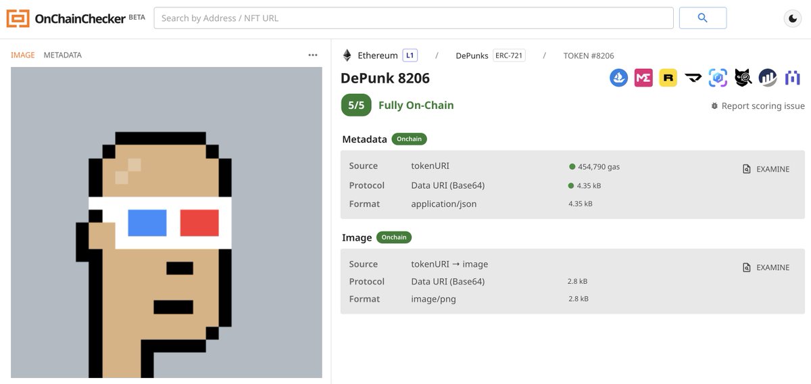Screen dimensions: 811x384
Task: Click the document icon in Metadata EXAMINE
Action: pyautogui.click(x=747, y=169)
